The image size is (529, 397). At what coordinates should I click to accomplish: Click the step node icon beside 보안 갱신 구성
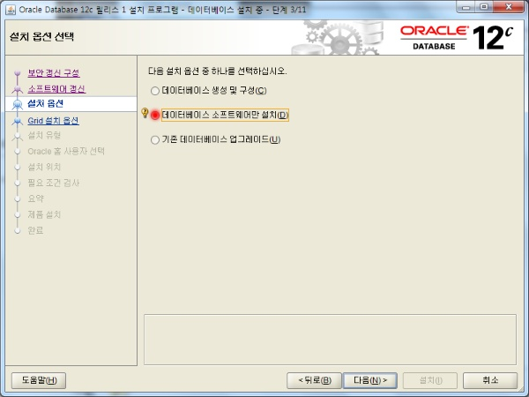click(18, 73)
